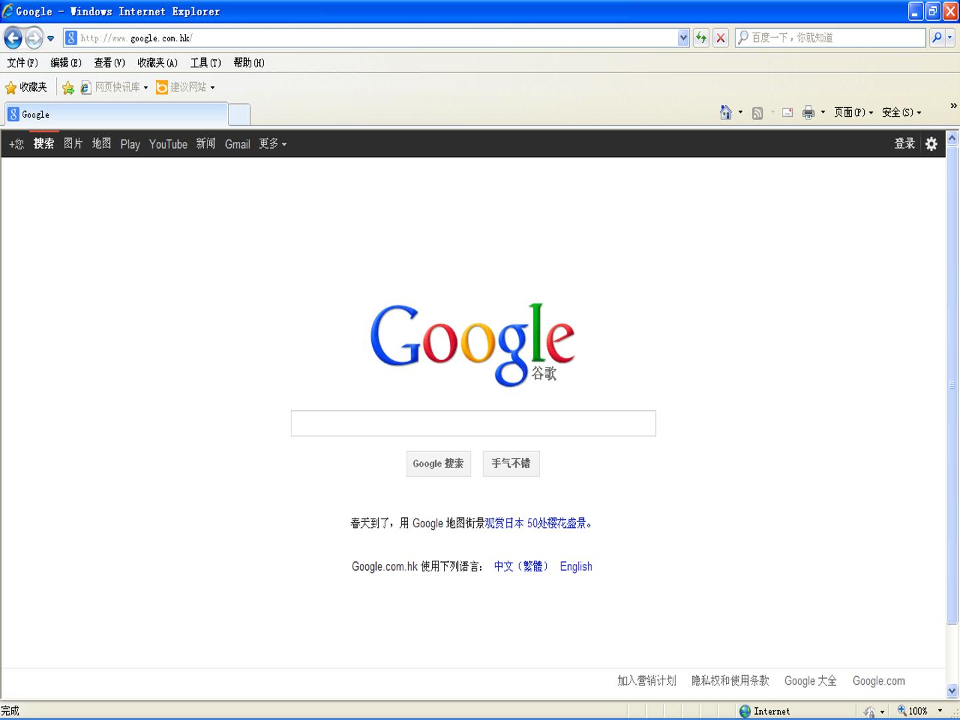Image resolution: width=960 pixels, height=720 pixels.
Task: Refresh the page with the green arrows icon
Action: point(701,38)
